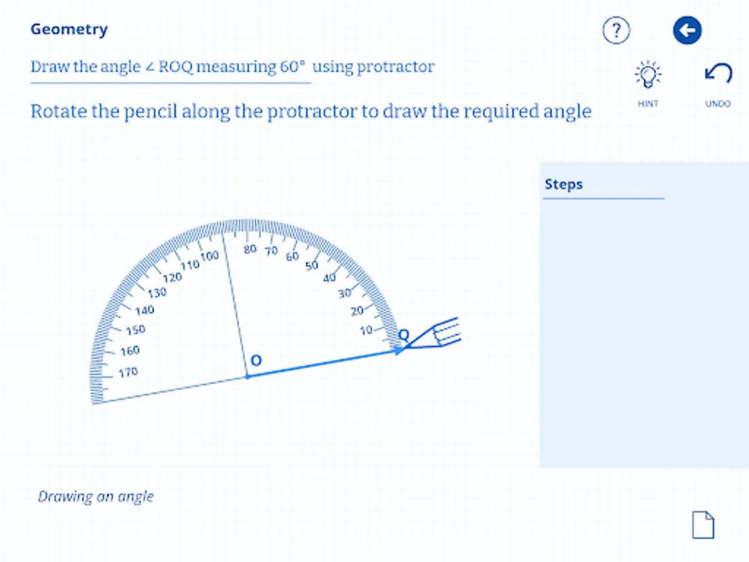749x562 pixels.
Task: Tap the arrowhead at point Q
Action: [398, 350]
